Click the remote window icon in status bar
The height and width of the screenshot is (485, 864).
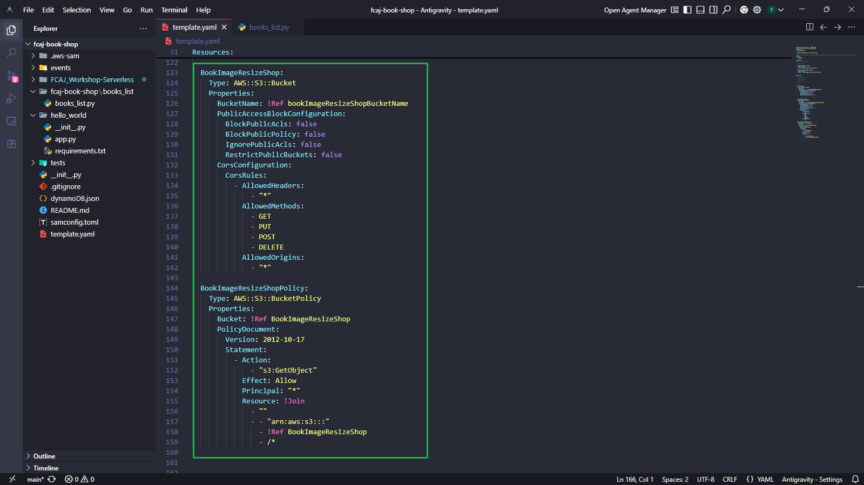(x=12, y=479)
